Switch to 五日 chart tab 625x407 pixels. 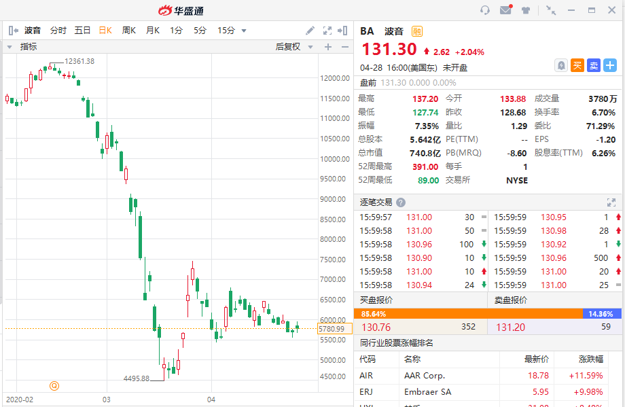pyautogui.click(x=82, y=31)
